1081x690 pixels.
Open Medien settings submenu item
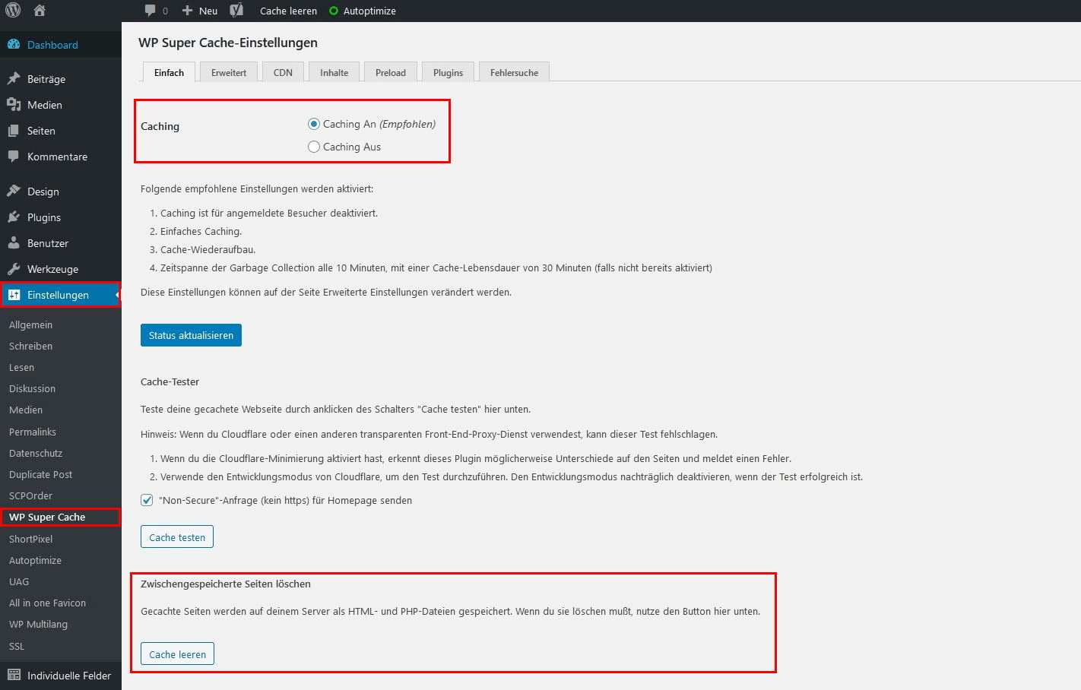(x=26, y=410)
